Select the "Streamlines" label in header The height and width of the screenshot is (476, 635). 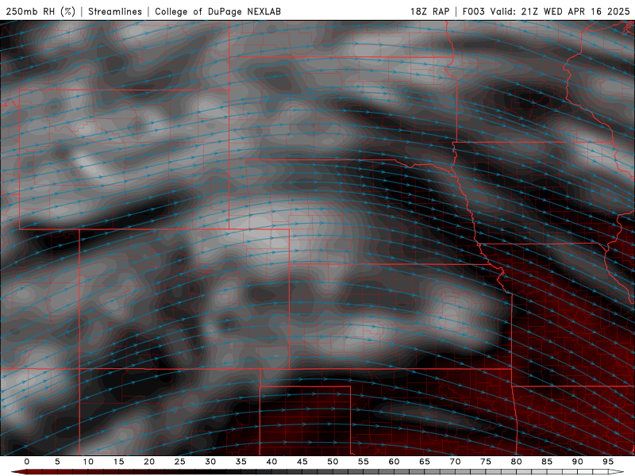pyautogui.click(x=115, y=11)
